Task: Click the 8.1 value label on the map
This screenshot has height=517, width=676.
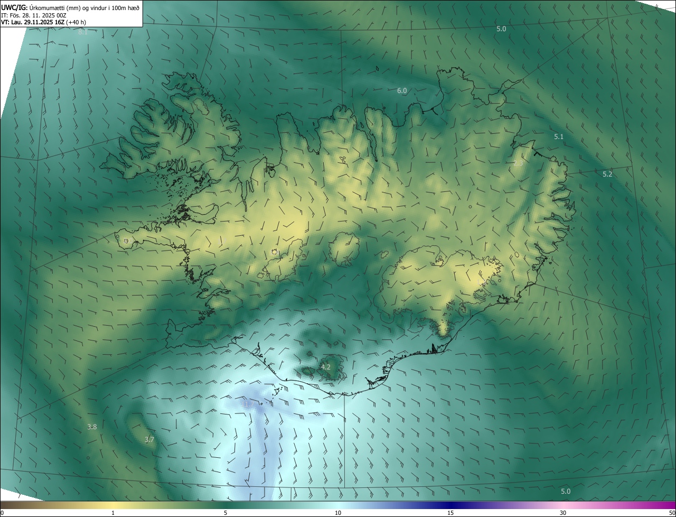Action: 83,32
